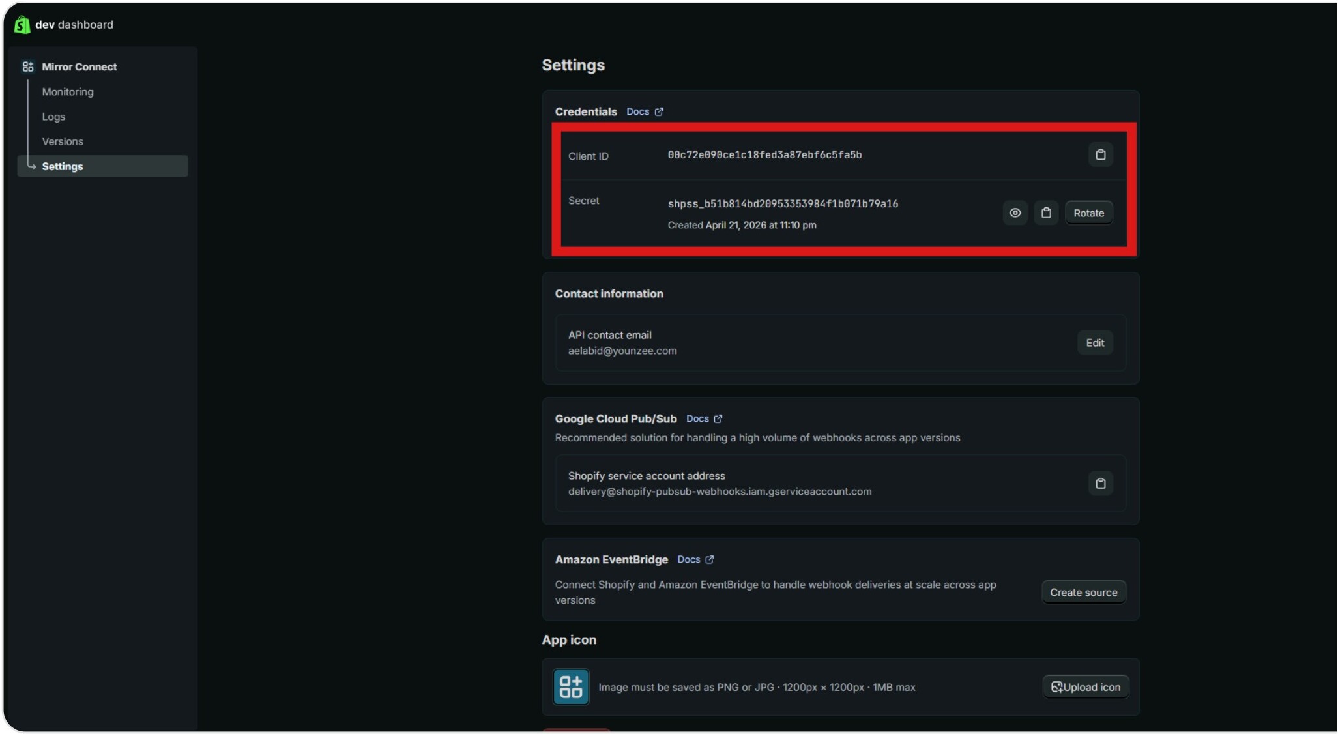Open the Logs page
The image size is (1338, 734).
(53, 117)
